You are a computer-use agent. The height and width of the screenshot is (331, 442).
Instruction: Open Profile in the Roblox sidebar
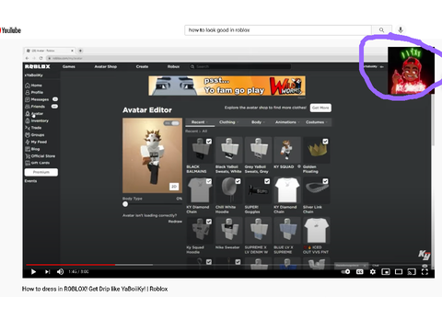(34, 92)
